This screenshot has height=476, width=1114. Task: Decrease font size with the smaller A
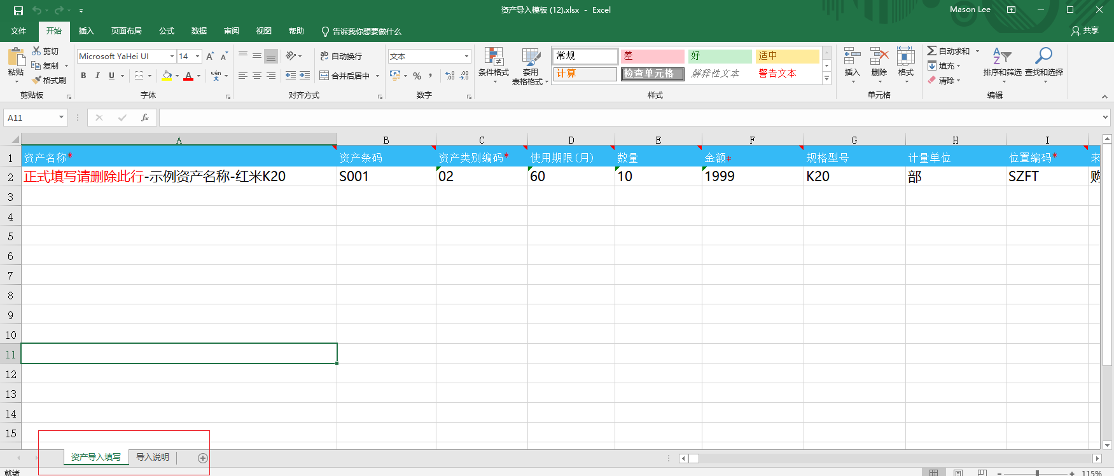(224, 57)
